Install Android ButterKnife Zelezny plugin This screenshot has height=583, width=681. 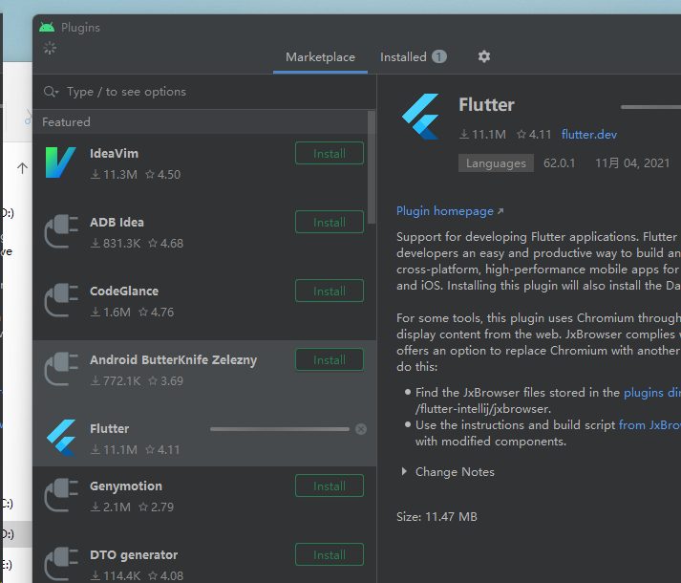click(x=330, y=359)
